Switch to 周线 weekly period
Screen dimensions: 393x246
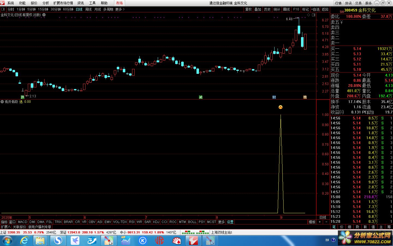click(x=88, y=9)
